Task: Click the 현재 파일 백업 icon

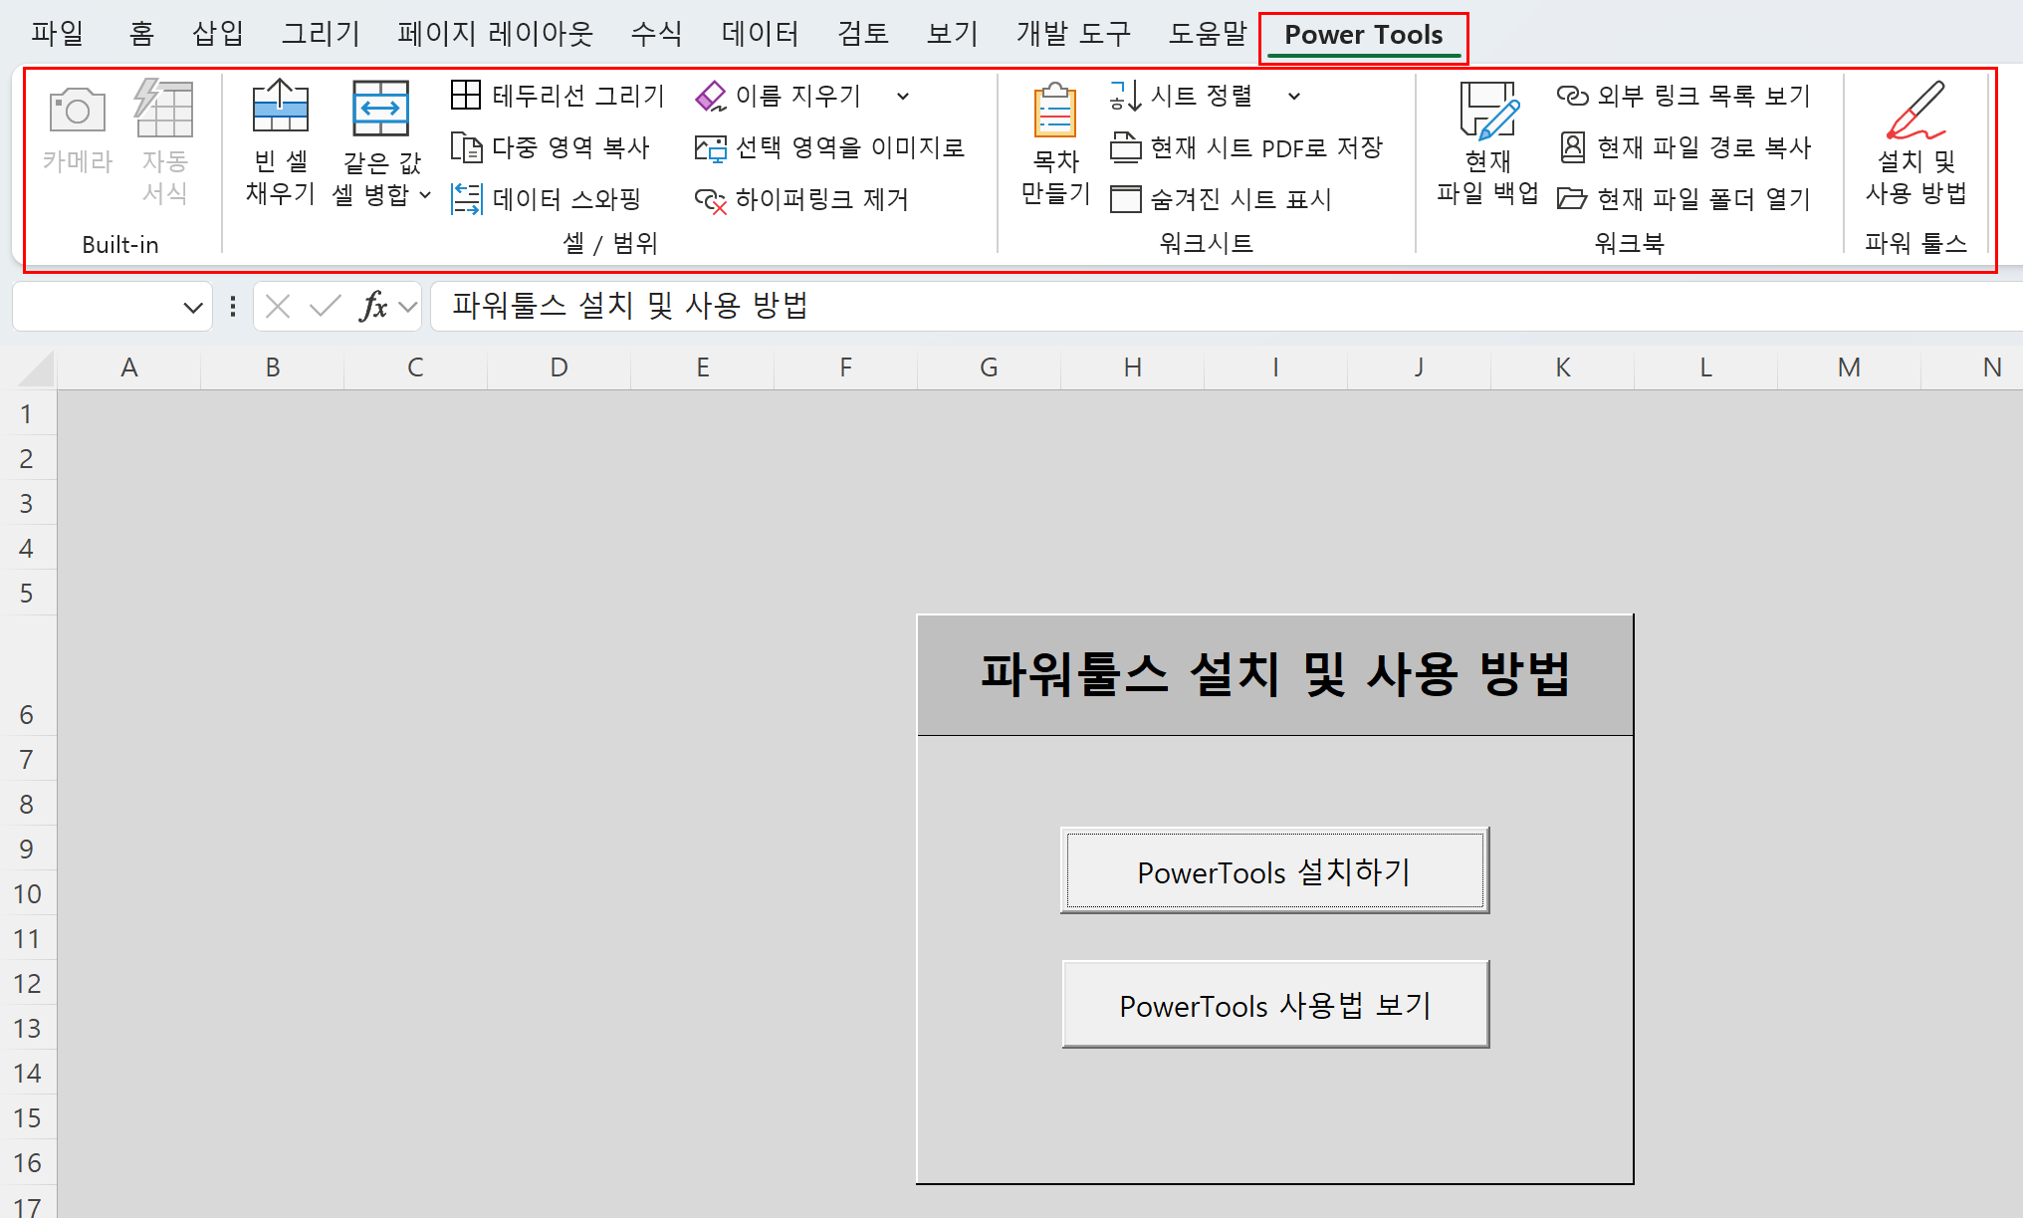Action: 1488,110
